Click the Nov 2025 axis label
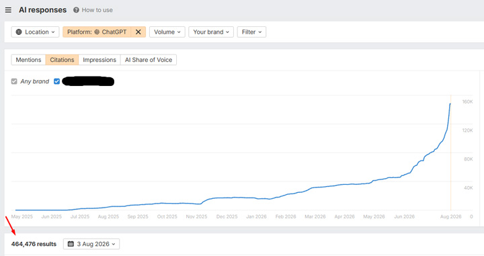The width and height of the screenshot is (484, 256). [x=196, y=216]
